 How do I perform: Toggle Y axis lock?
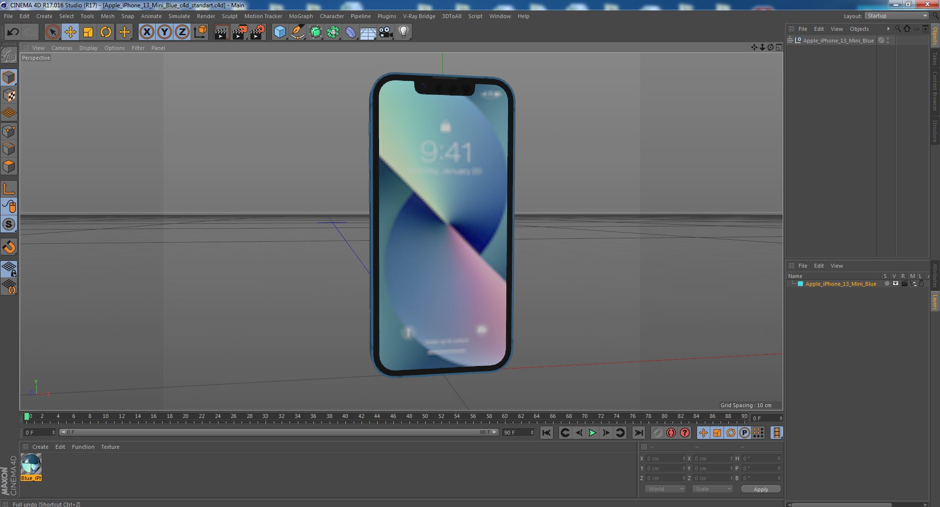(x=165, y=32)
